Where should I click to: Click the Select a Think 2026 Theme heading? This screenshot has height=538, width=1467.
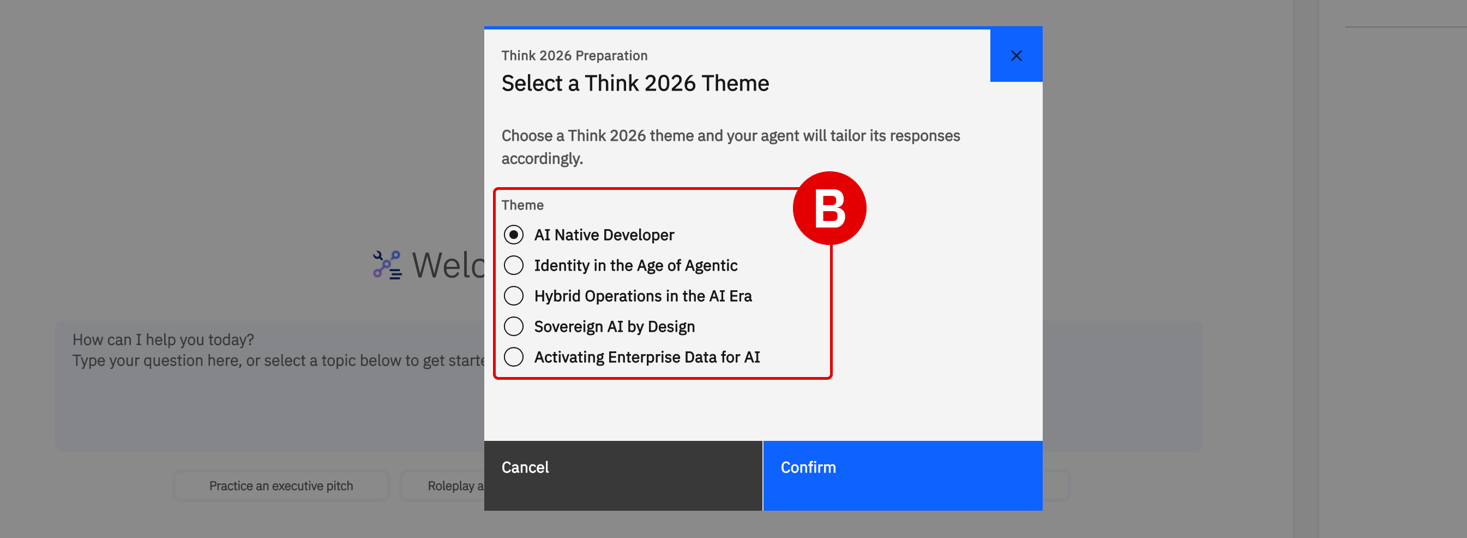tap(635, 83)
